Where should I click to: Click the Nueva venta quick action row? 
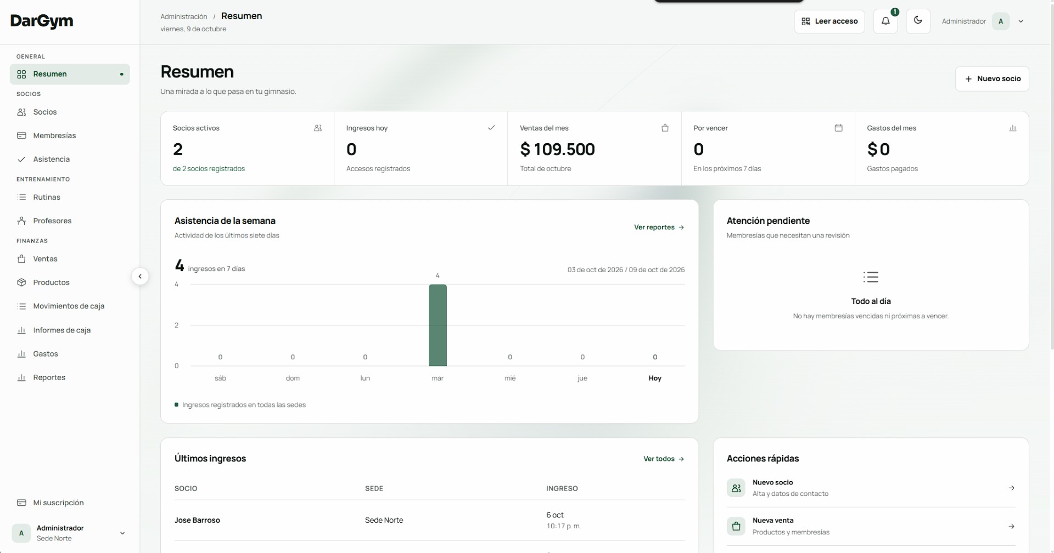click(871, 526)
